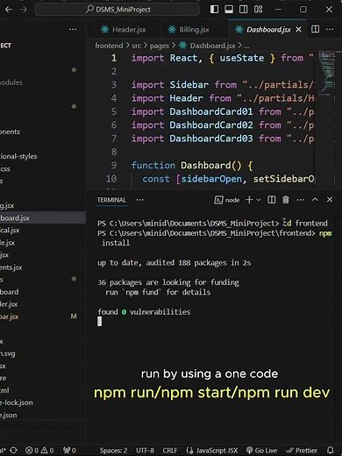
Task: Open the DSMS_MiniProject search bar
Action: (x=117, y=10)
